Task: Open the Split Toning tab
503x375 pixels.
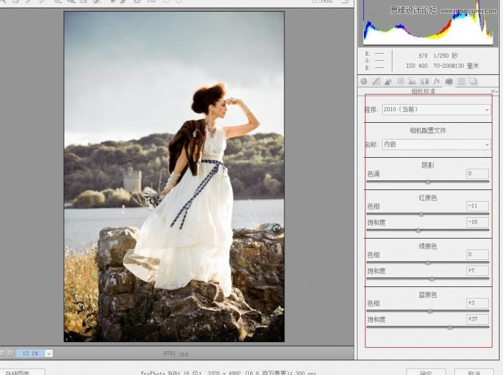Action: 412,81
